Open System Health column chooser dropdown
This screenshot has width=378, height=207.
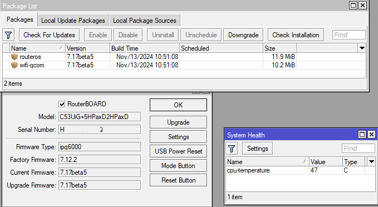371,162
